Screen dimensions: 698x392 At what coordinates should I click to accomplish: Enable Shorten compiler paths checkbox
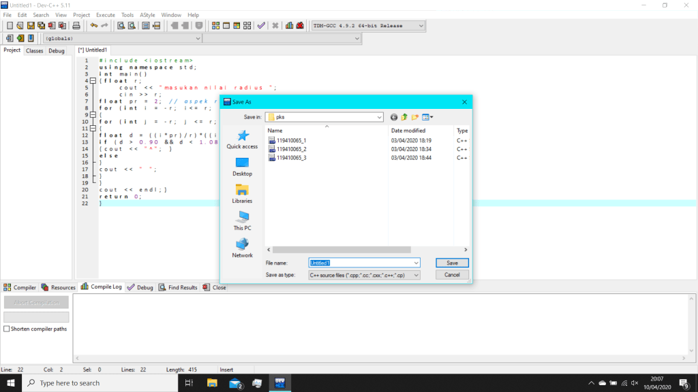7,329
